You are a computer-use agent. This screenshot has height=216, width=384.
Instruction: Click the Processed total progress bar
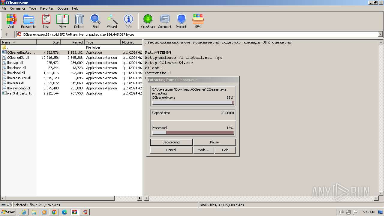[x=193, y=133]
